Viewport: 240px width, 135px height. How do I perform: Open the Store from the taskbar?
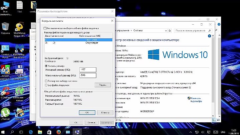49,132
